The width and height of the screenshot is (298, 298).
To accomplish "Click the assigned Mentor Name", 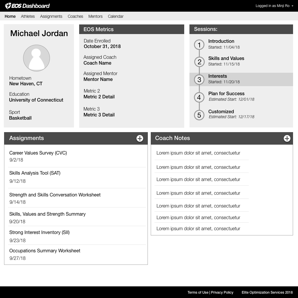I will coord(98,79).
